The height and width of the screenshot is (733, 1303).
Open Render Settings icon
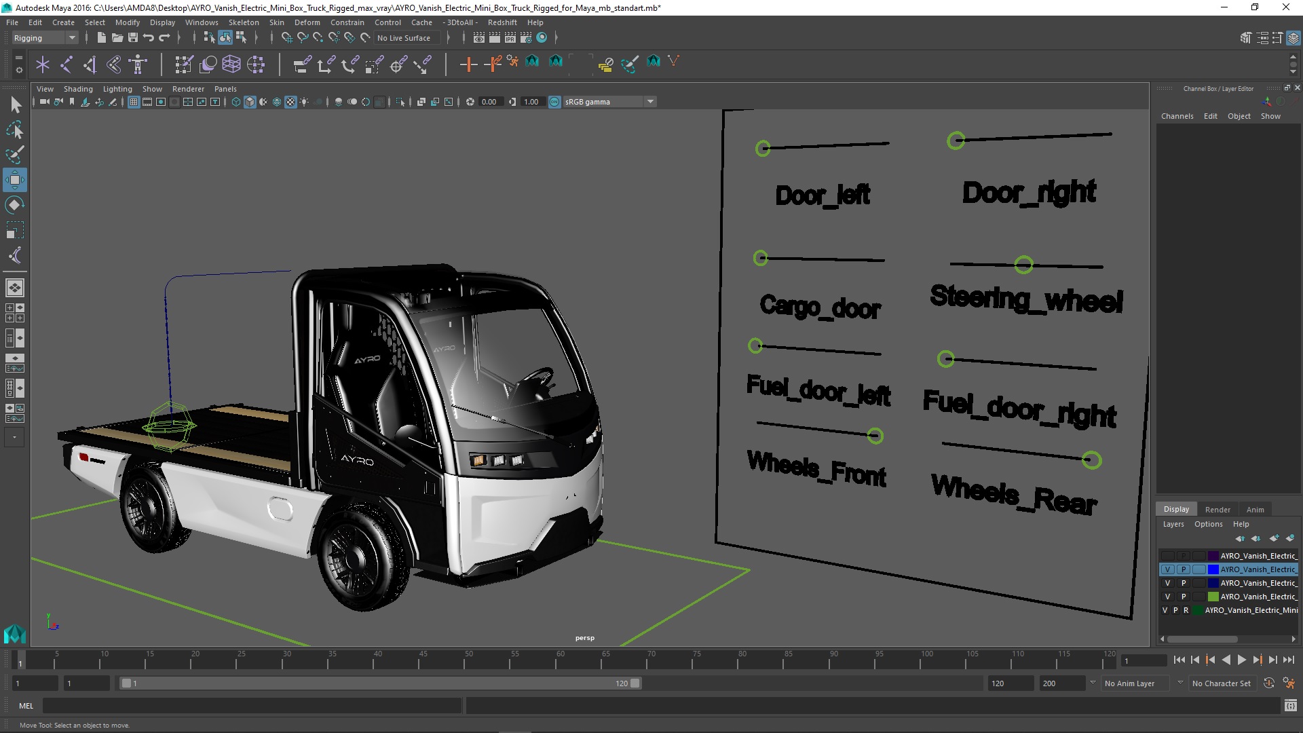coord(526,38)
